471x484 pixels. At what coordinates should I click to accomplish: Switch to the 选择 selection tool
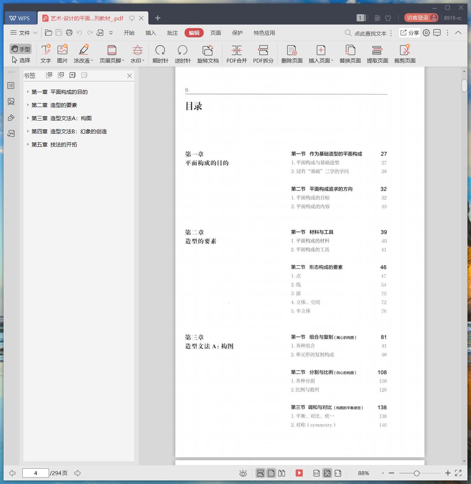coord(21,60)
